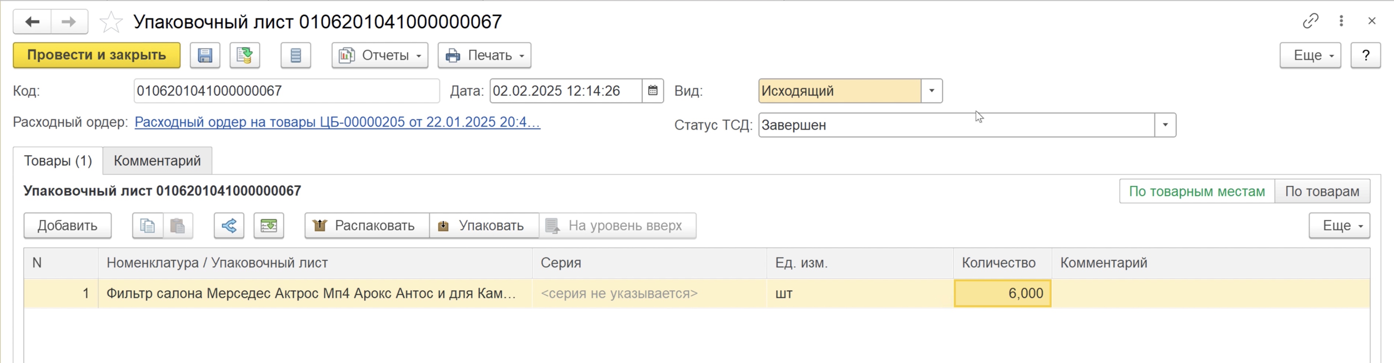Click the Распаковать button
Viewport: 1394px width, 363px height.
click(367, 226)
